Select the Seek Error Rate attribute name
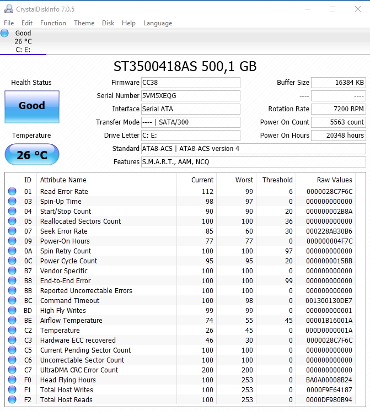This screenshot has width=370, height=411. point(64,231)
